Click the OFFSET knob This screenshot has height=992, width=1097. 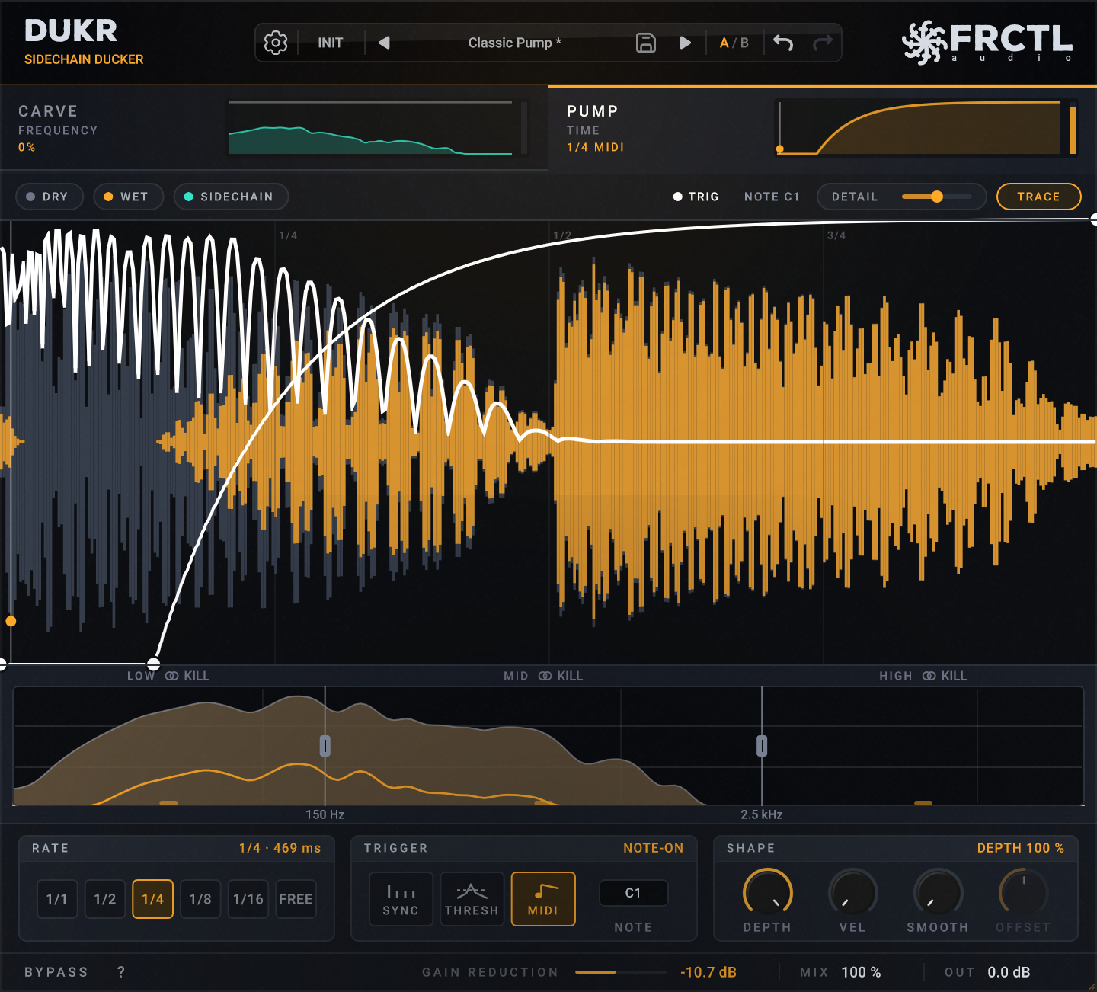coord(1024,893)
